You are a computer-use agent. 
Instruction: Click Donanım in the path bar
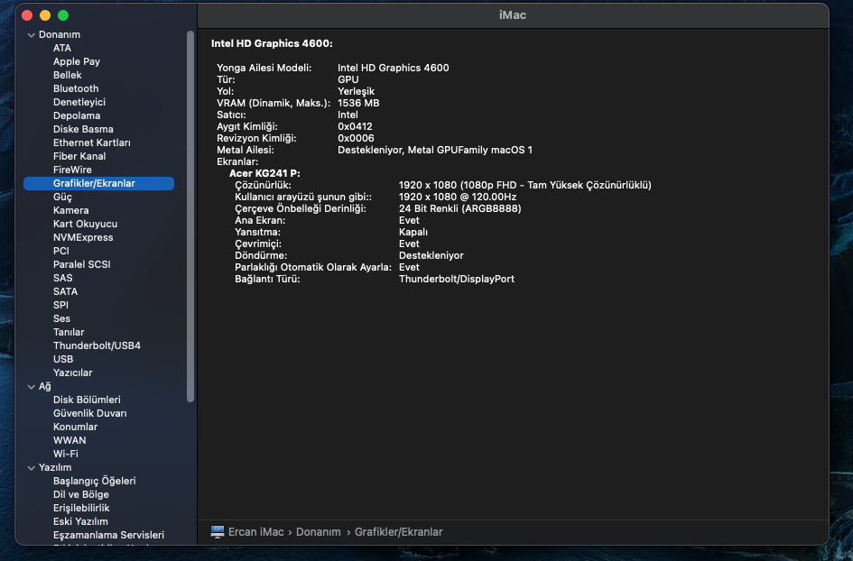(318, 532)
